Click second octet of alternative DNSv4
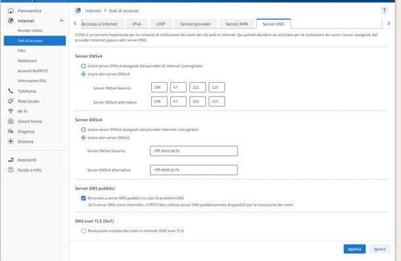The image size is (401, 261). (x=178, y=101)
